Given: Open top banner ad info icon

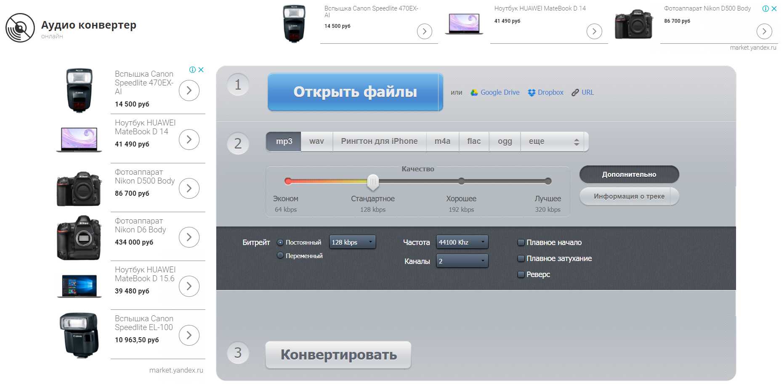Looking at the screenshot, I should [765, 8].
